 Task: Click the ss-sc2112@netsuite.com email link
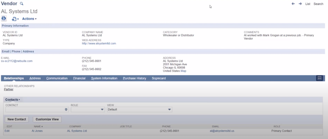[17, 61]
